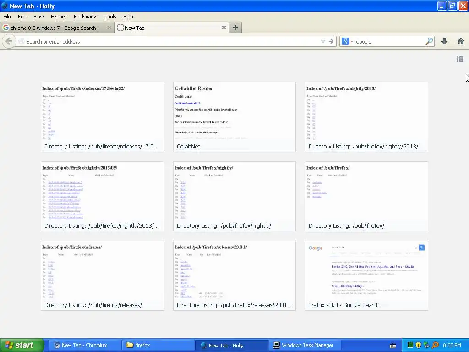Select the New Tab tab
Image resolution: width=469 pixels, height=352 pixels.
[172, 28]
